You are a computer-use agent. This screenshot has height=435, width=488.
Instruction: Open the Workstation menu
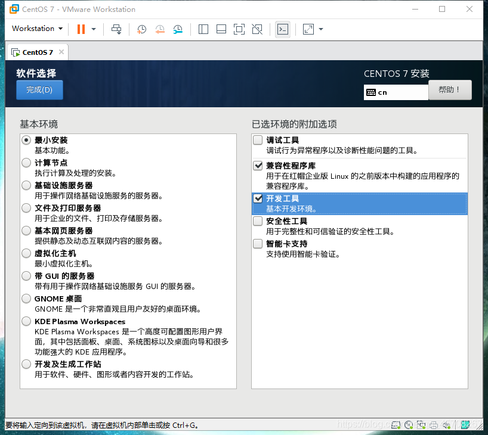click(36, 29)
